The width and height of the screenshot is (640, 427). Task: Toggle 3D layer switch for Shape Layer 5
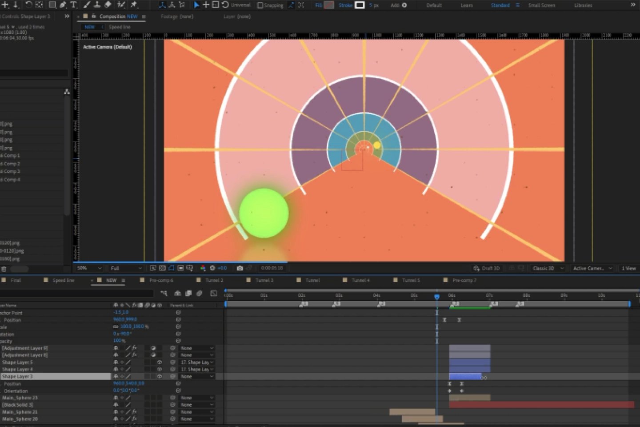(x=159, y=363)
